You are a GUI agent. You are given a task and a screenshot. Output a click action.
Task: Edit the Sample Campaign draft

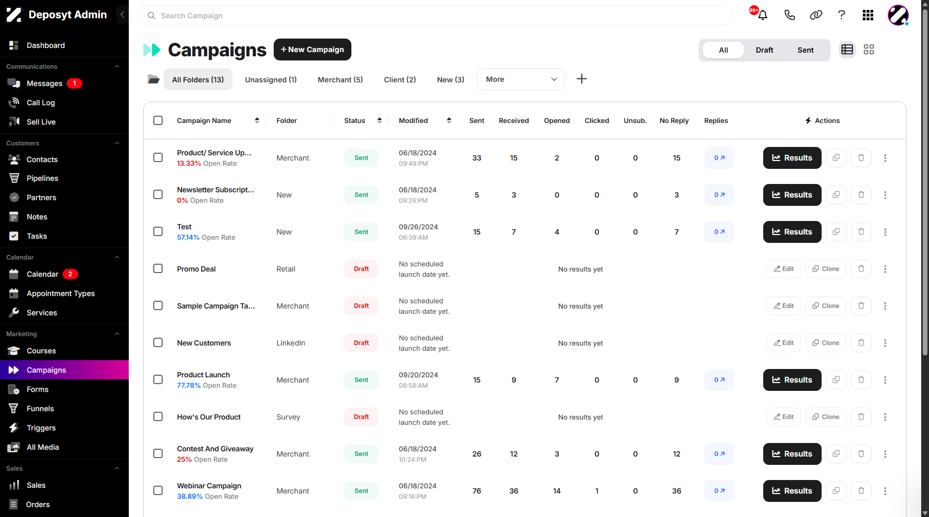784,306
